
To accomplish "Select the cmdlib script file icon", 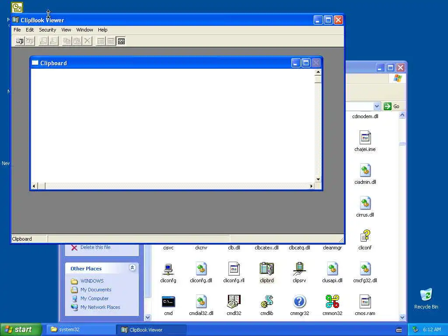I will coord(267,302).
